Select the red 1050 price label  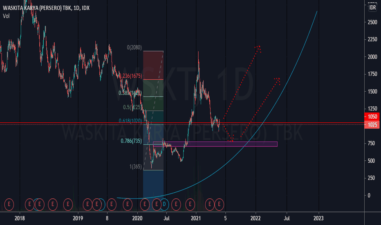372,117
